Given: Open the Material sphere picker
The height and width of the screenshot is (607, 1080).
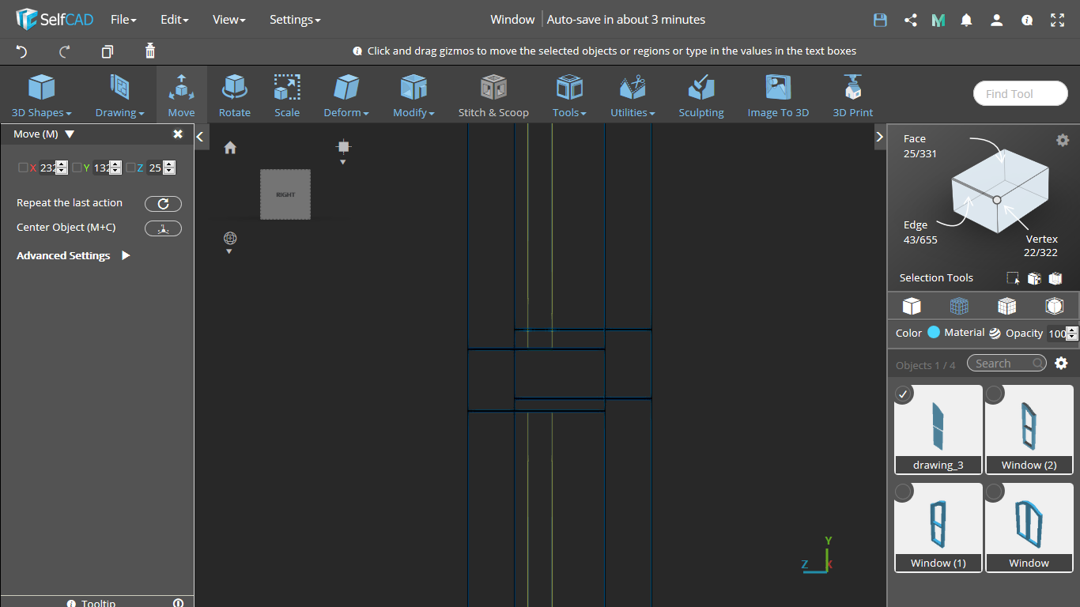Looking at the screenshot, I should pyautogui.click(x=995, y=334).
